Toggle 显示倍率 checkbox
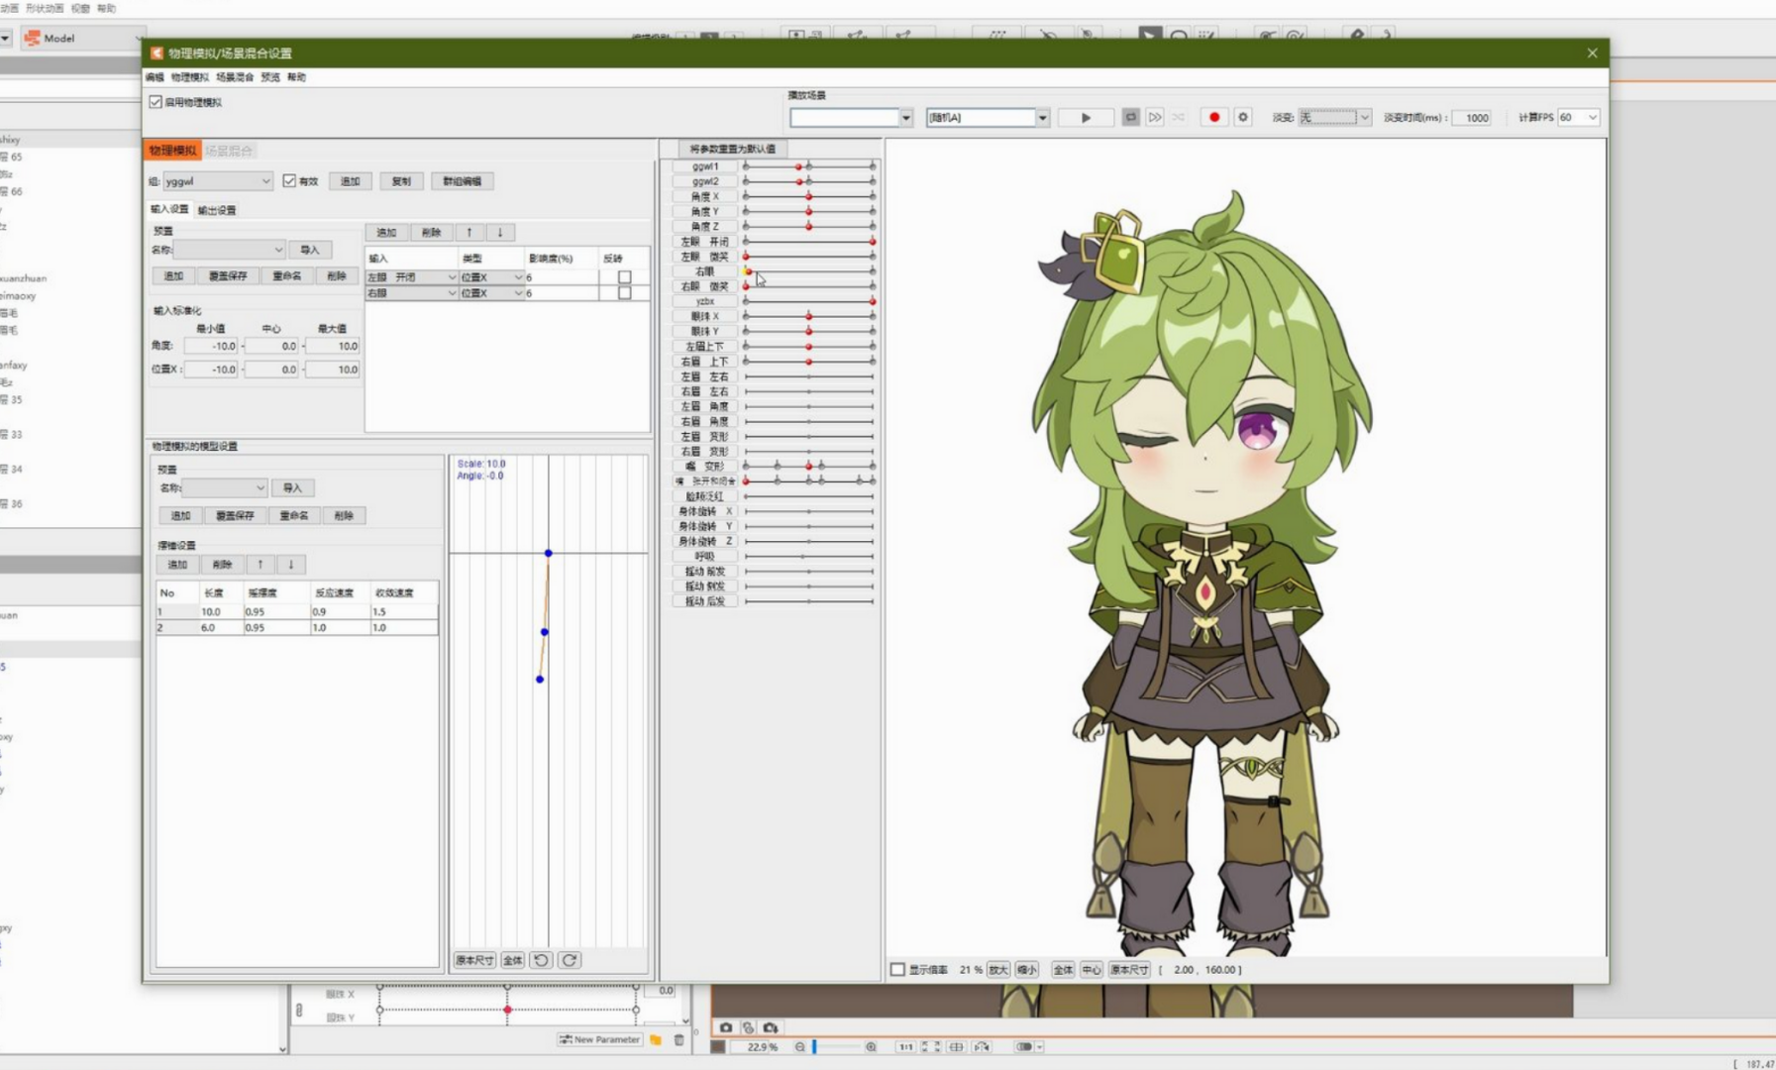1776x1070 pixels. 897,969
